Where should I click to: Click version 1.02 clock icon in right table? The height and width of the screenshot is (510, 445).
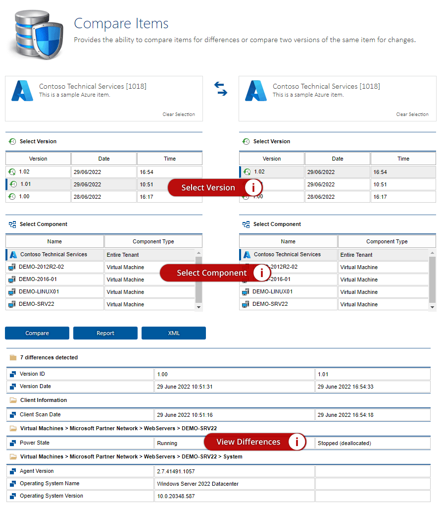coord(247,171)
